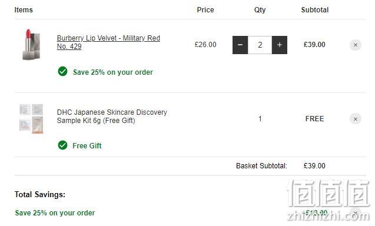
Task: Click the Basket Subtotal label
Action: click(261, 166)
